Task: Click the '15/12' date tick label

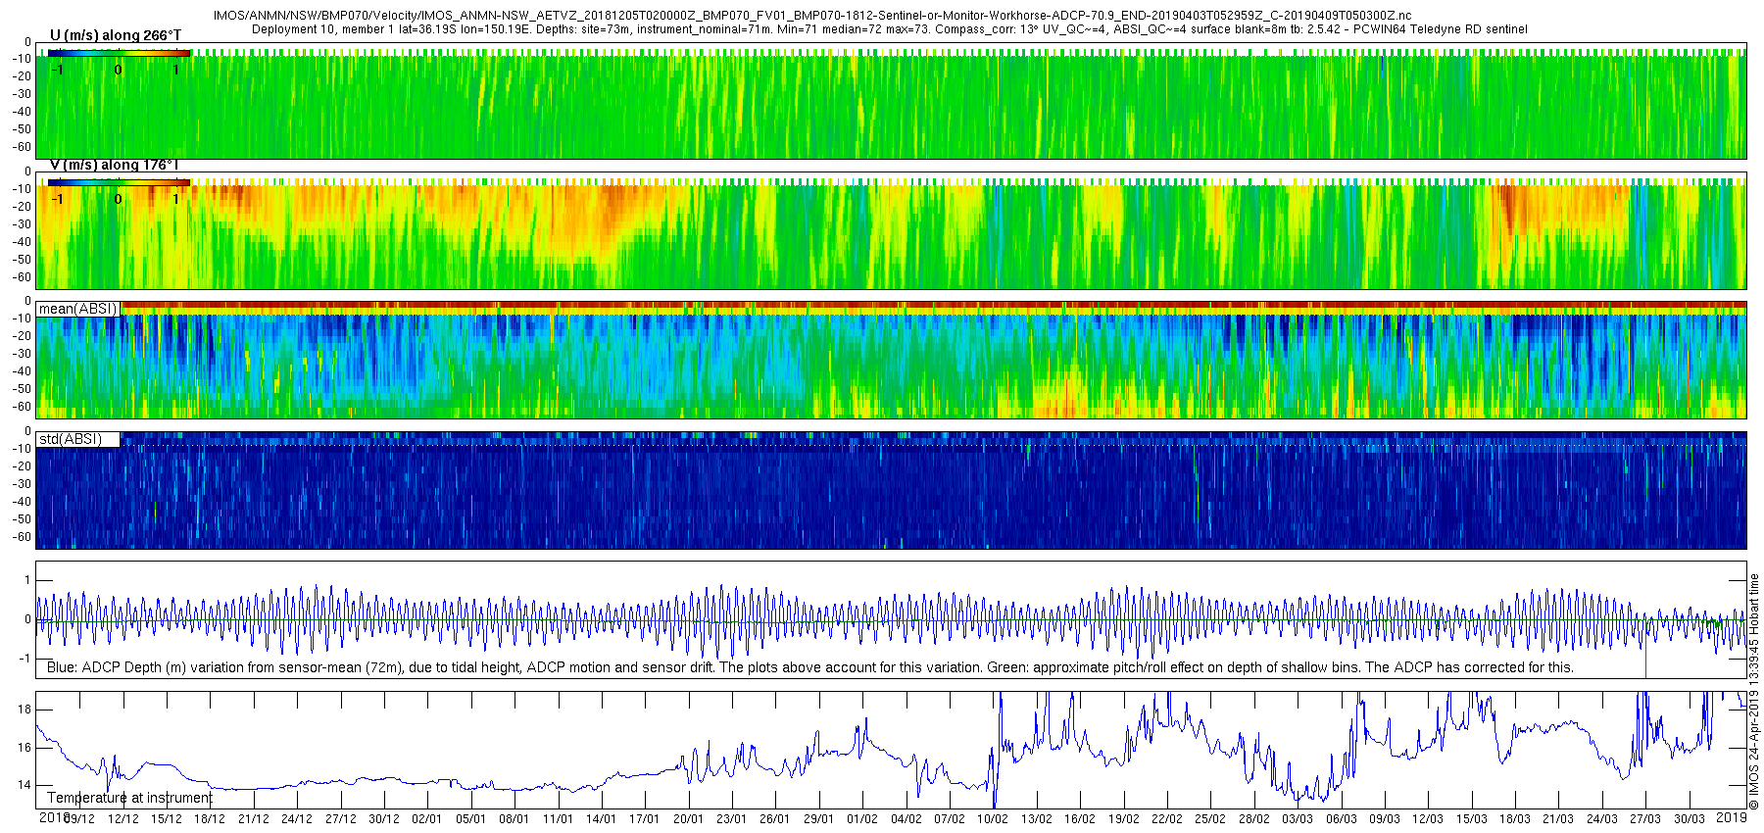Action: [167, 819]
